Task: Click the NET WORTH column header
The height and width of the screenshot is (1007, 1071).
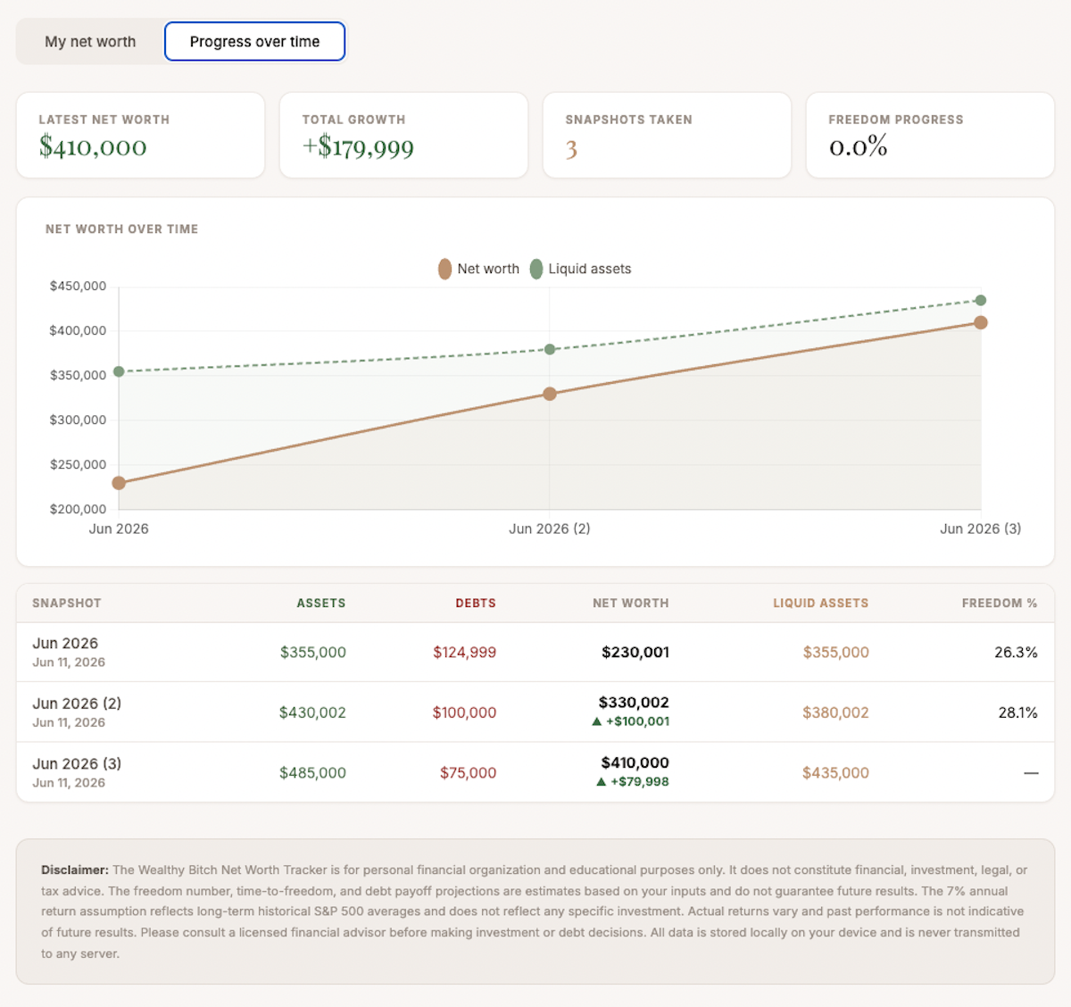Action: tap(631, 603)
